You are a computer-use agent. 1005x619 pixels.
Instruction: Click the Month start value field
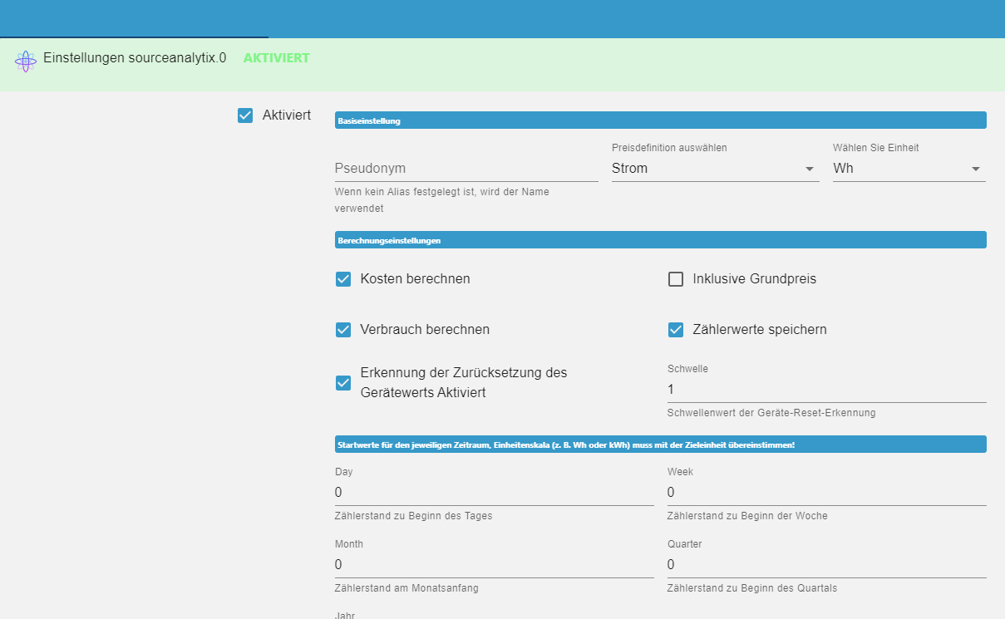(494, 565)
